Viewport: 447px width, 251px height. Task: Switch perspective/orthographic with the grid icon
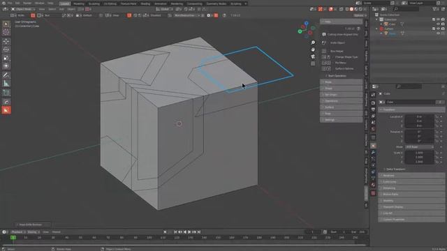point(313,63)
